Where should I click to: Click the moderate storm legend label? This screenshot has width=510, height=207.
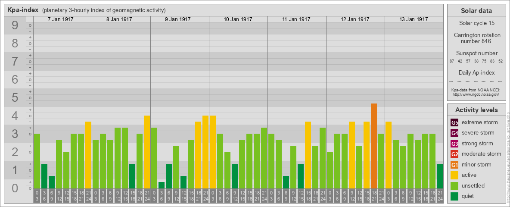(482, 154)
